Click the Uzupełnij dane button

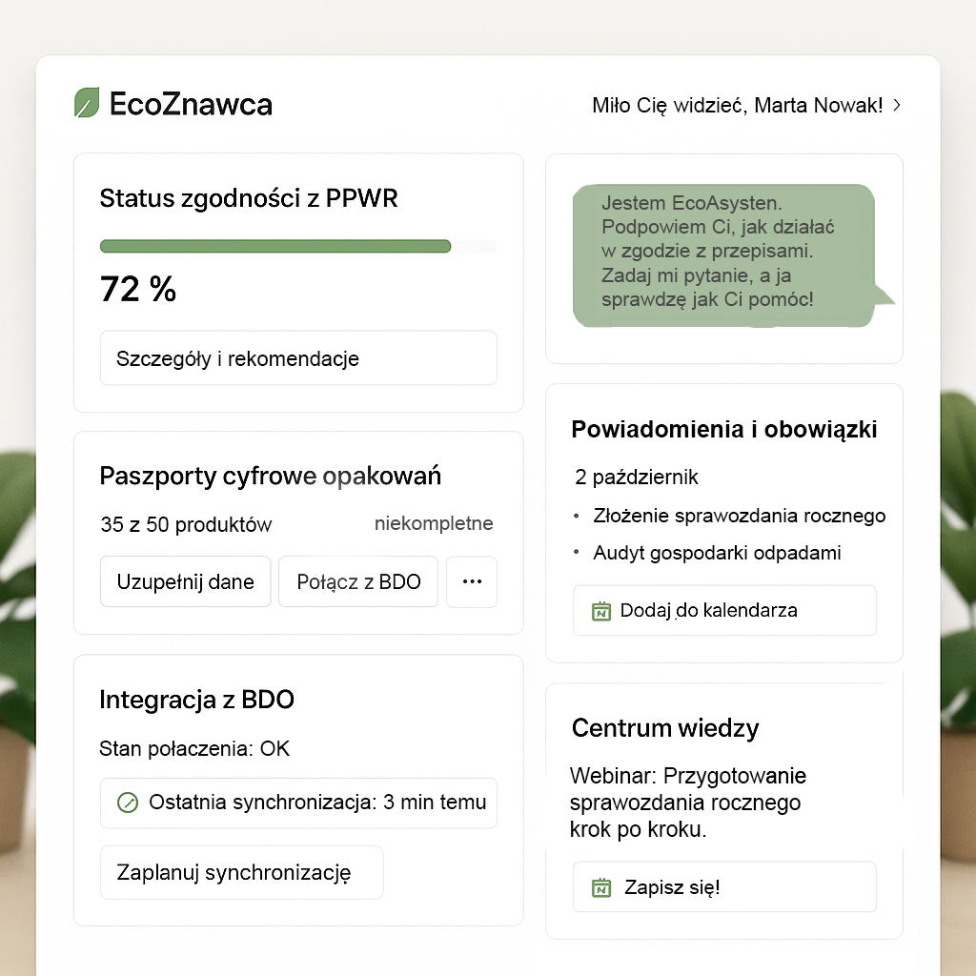tap(186, 581)
